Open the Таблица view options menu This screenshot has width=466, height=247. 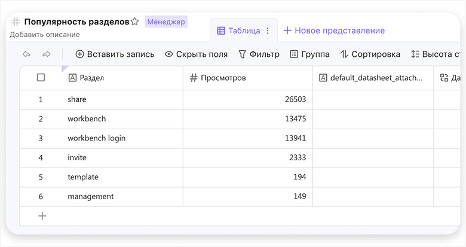268,31
